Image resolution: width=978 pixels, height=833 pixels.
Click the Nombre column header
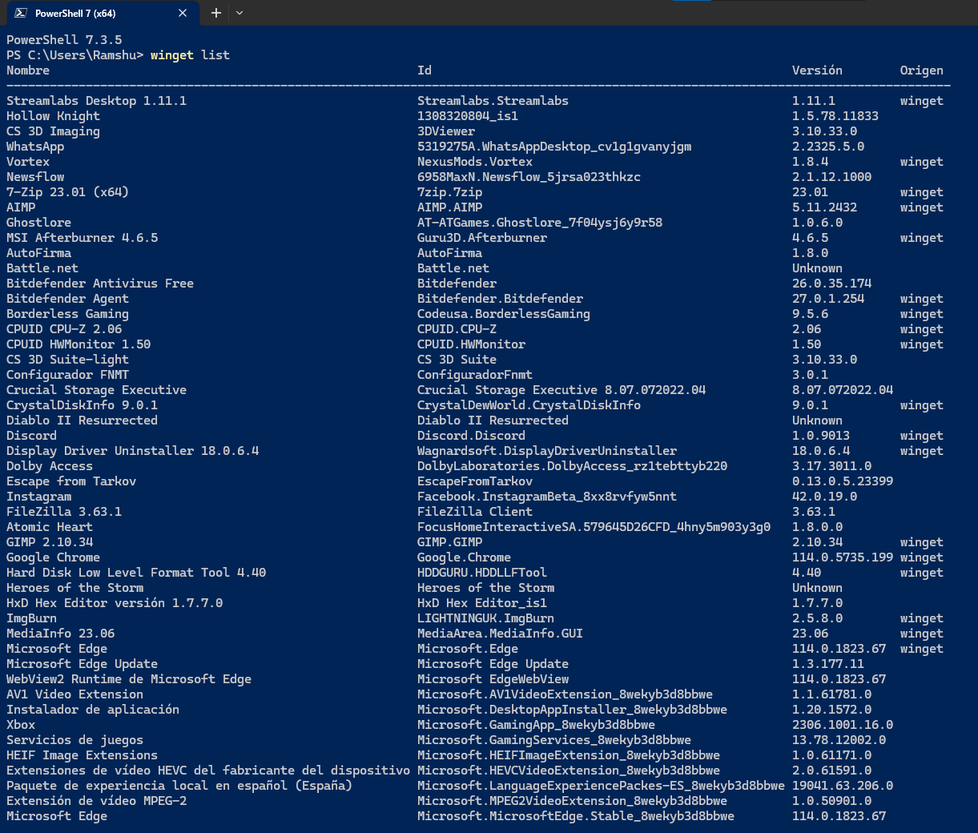pyautogui.click(x=27, y=70)
